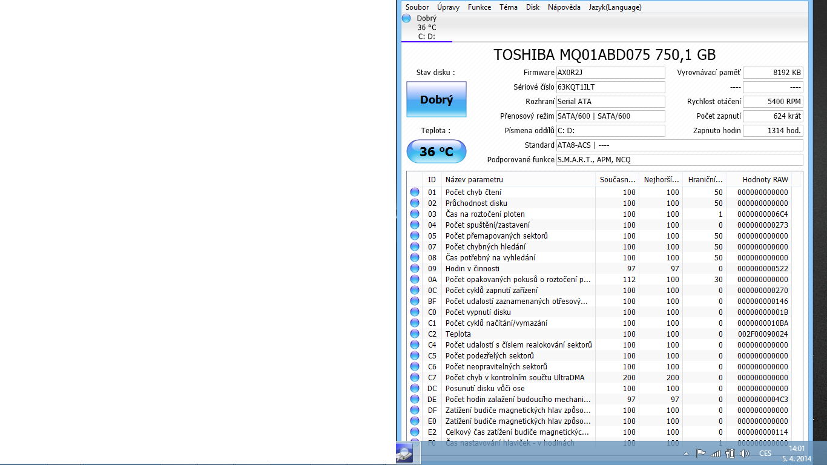This screenshot has height=465, width=827.
Task: Click the status orb for row C5 Počet podezřelých sektorů
Action: pyautogui.click(x=415, y=355)
